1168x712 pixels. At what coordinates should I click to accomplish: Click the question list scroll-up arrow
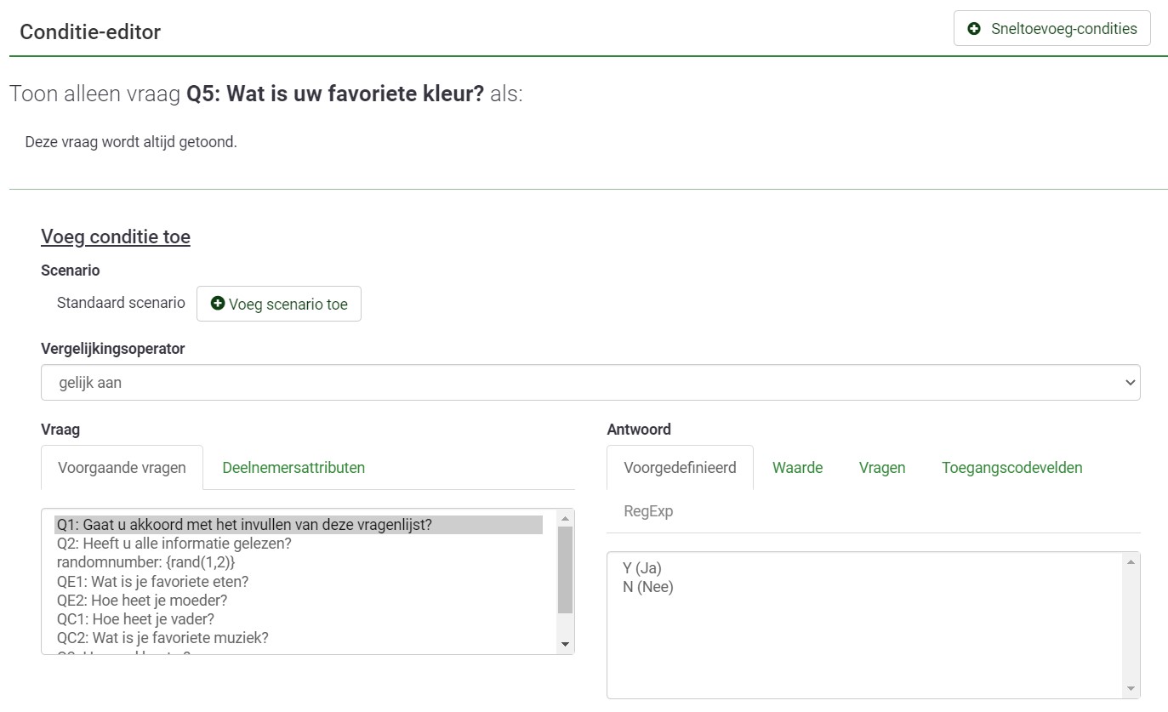click(566, 518)
